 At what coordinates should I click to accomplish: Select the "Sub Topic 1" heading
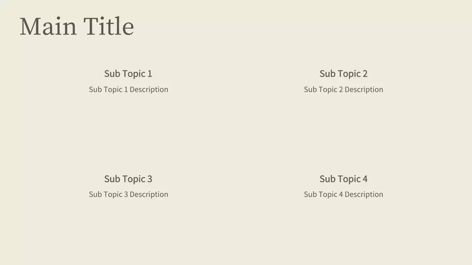pos(128,74)
